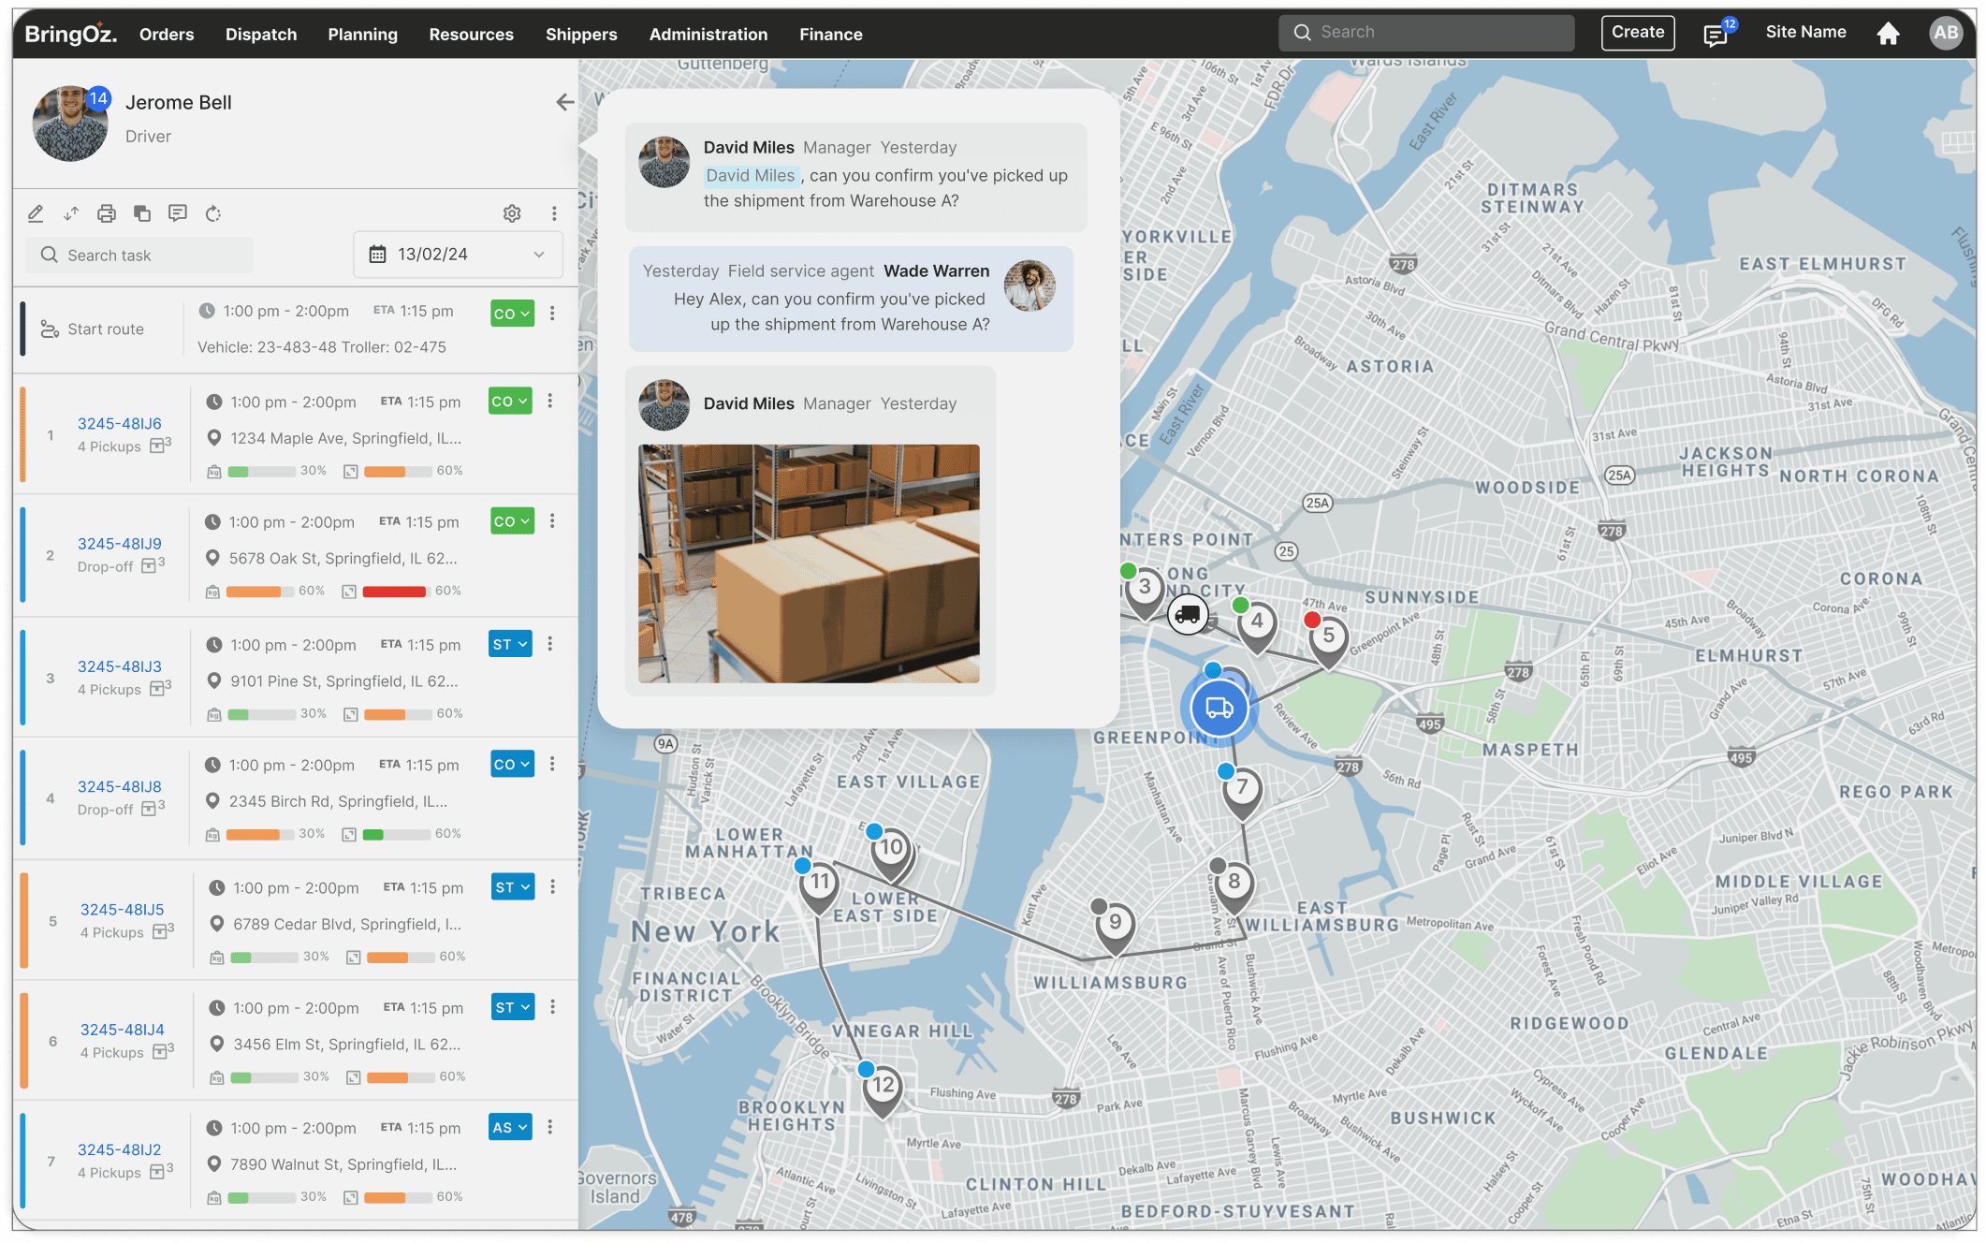
Task: Click the print icon in the driver toolbar
Action: tap(107, 213)
